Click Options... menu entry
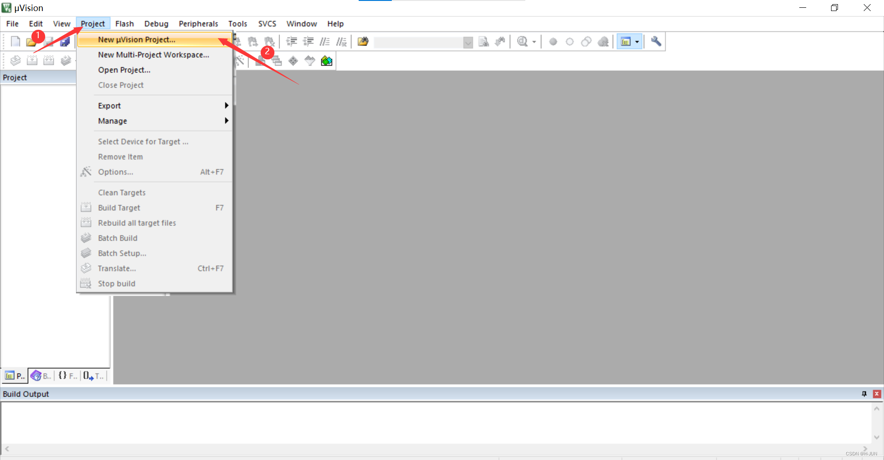Viewport: 884px width, 460px height. 154,172
